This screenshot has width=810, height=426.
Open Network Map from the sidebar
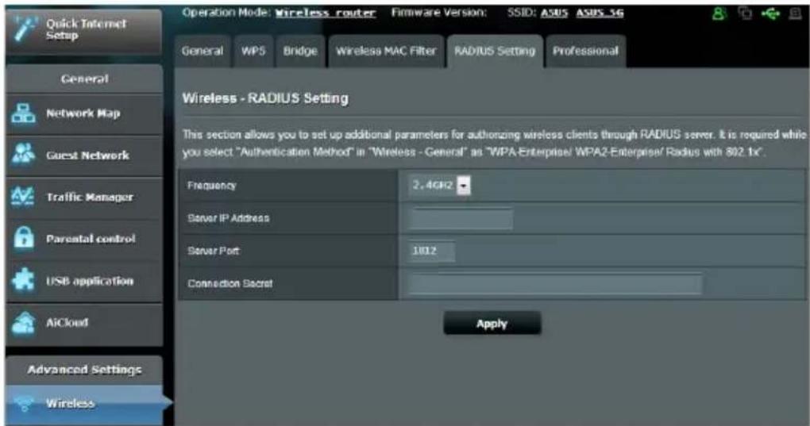point(84,113)
